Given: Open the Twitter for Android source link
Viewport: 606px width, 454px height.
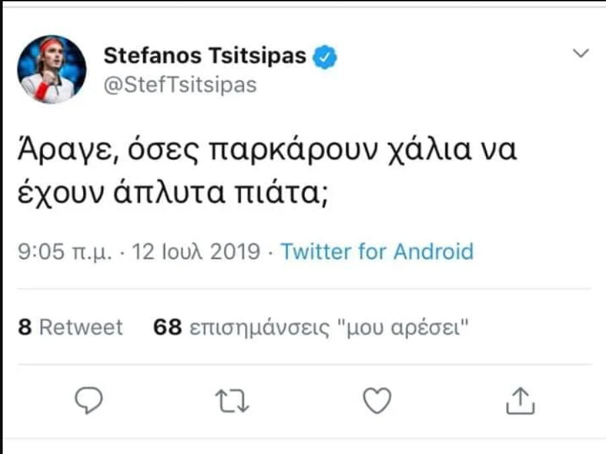Looking at the screenshot, I should 376,251.
